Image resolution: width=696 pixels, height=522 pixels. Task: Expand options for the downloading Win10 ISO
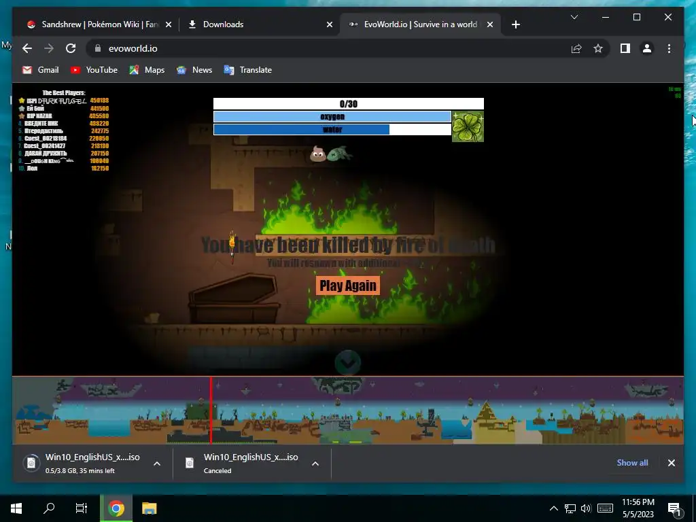tap(157, 464)
